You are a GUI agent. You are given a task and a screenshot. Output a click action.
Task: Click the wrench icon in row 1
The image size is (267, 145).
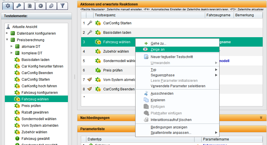(x=89, y=23)
